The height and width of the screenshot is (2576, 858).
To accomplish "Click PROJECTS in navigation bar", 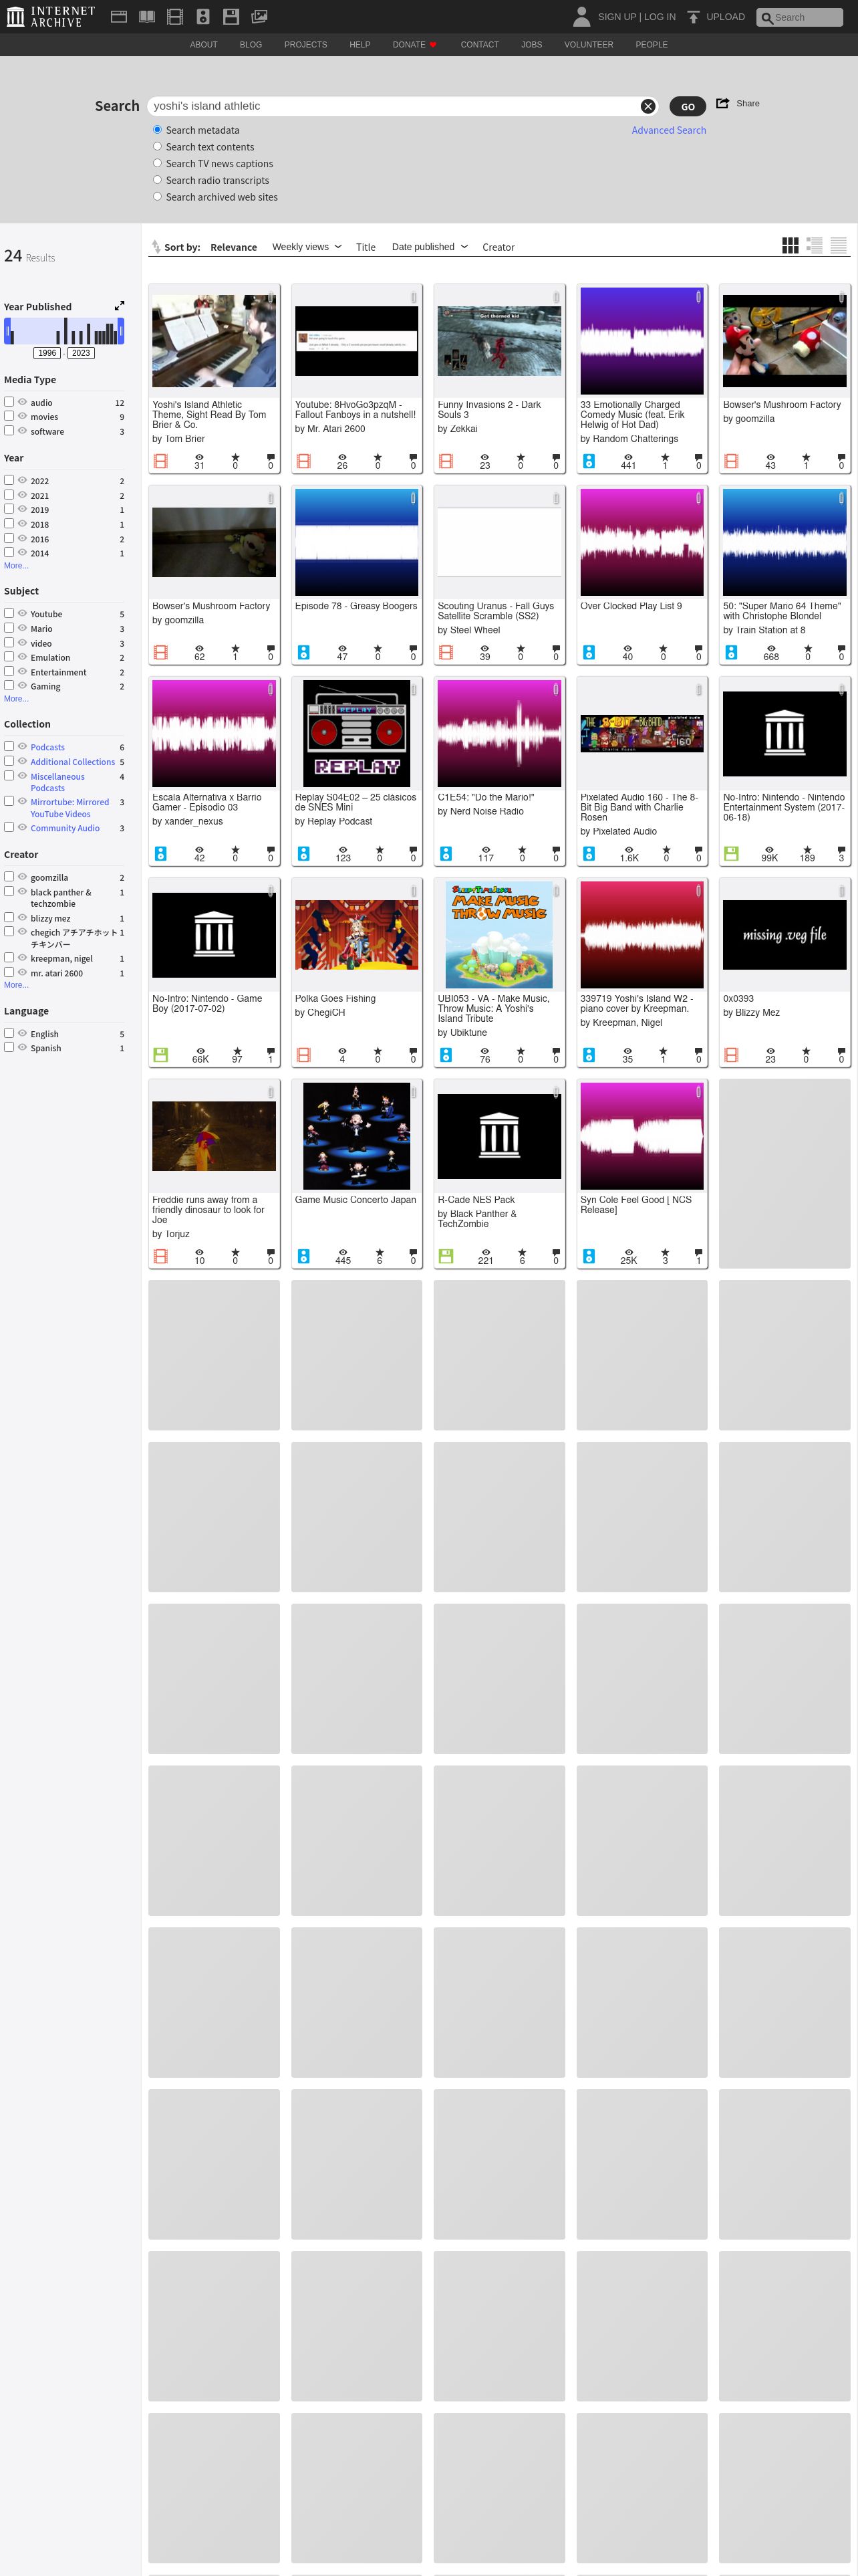I will pyautogui.click(x=305, y=45).
